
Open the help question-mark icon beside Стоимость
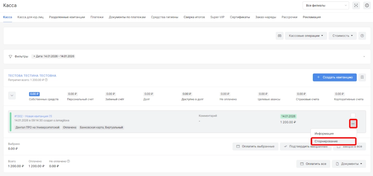362,36
